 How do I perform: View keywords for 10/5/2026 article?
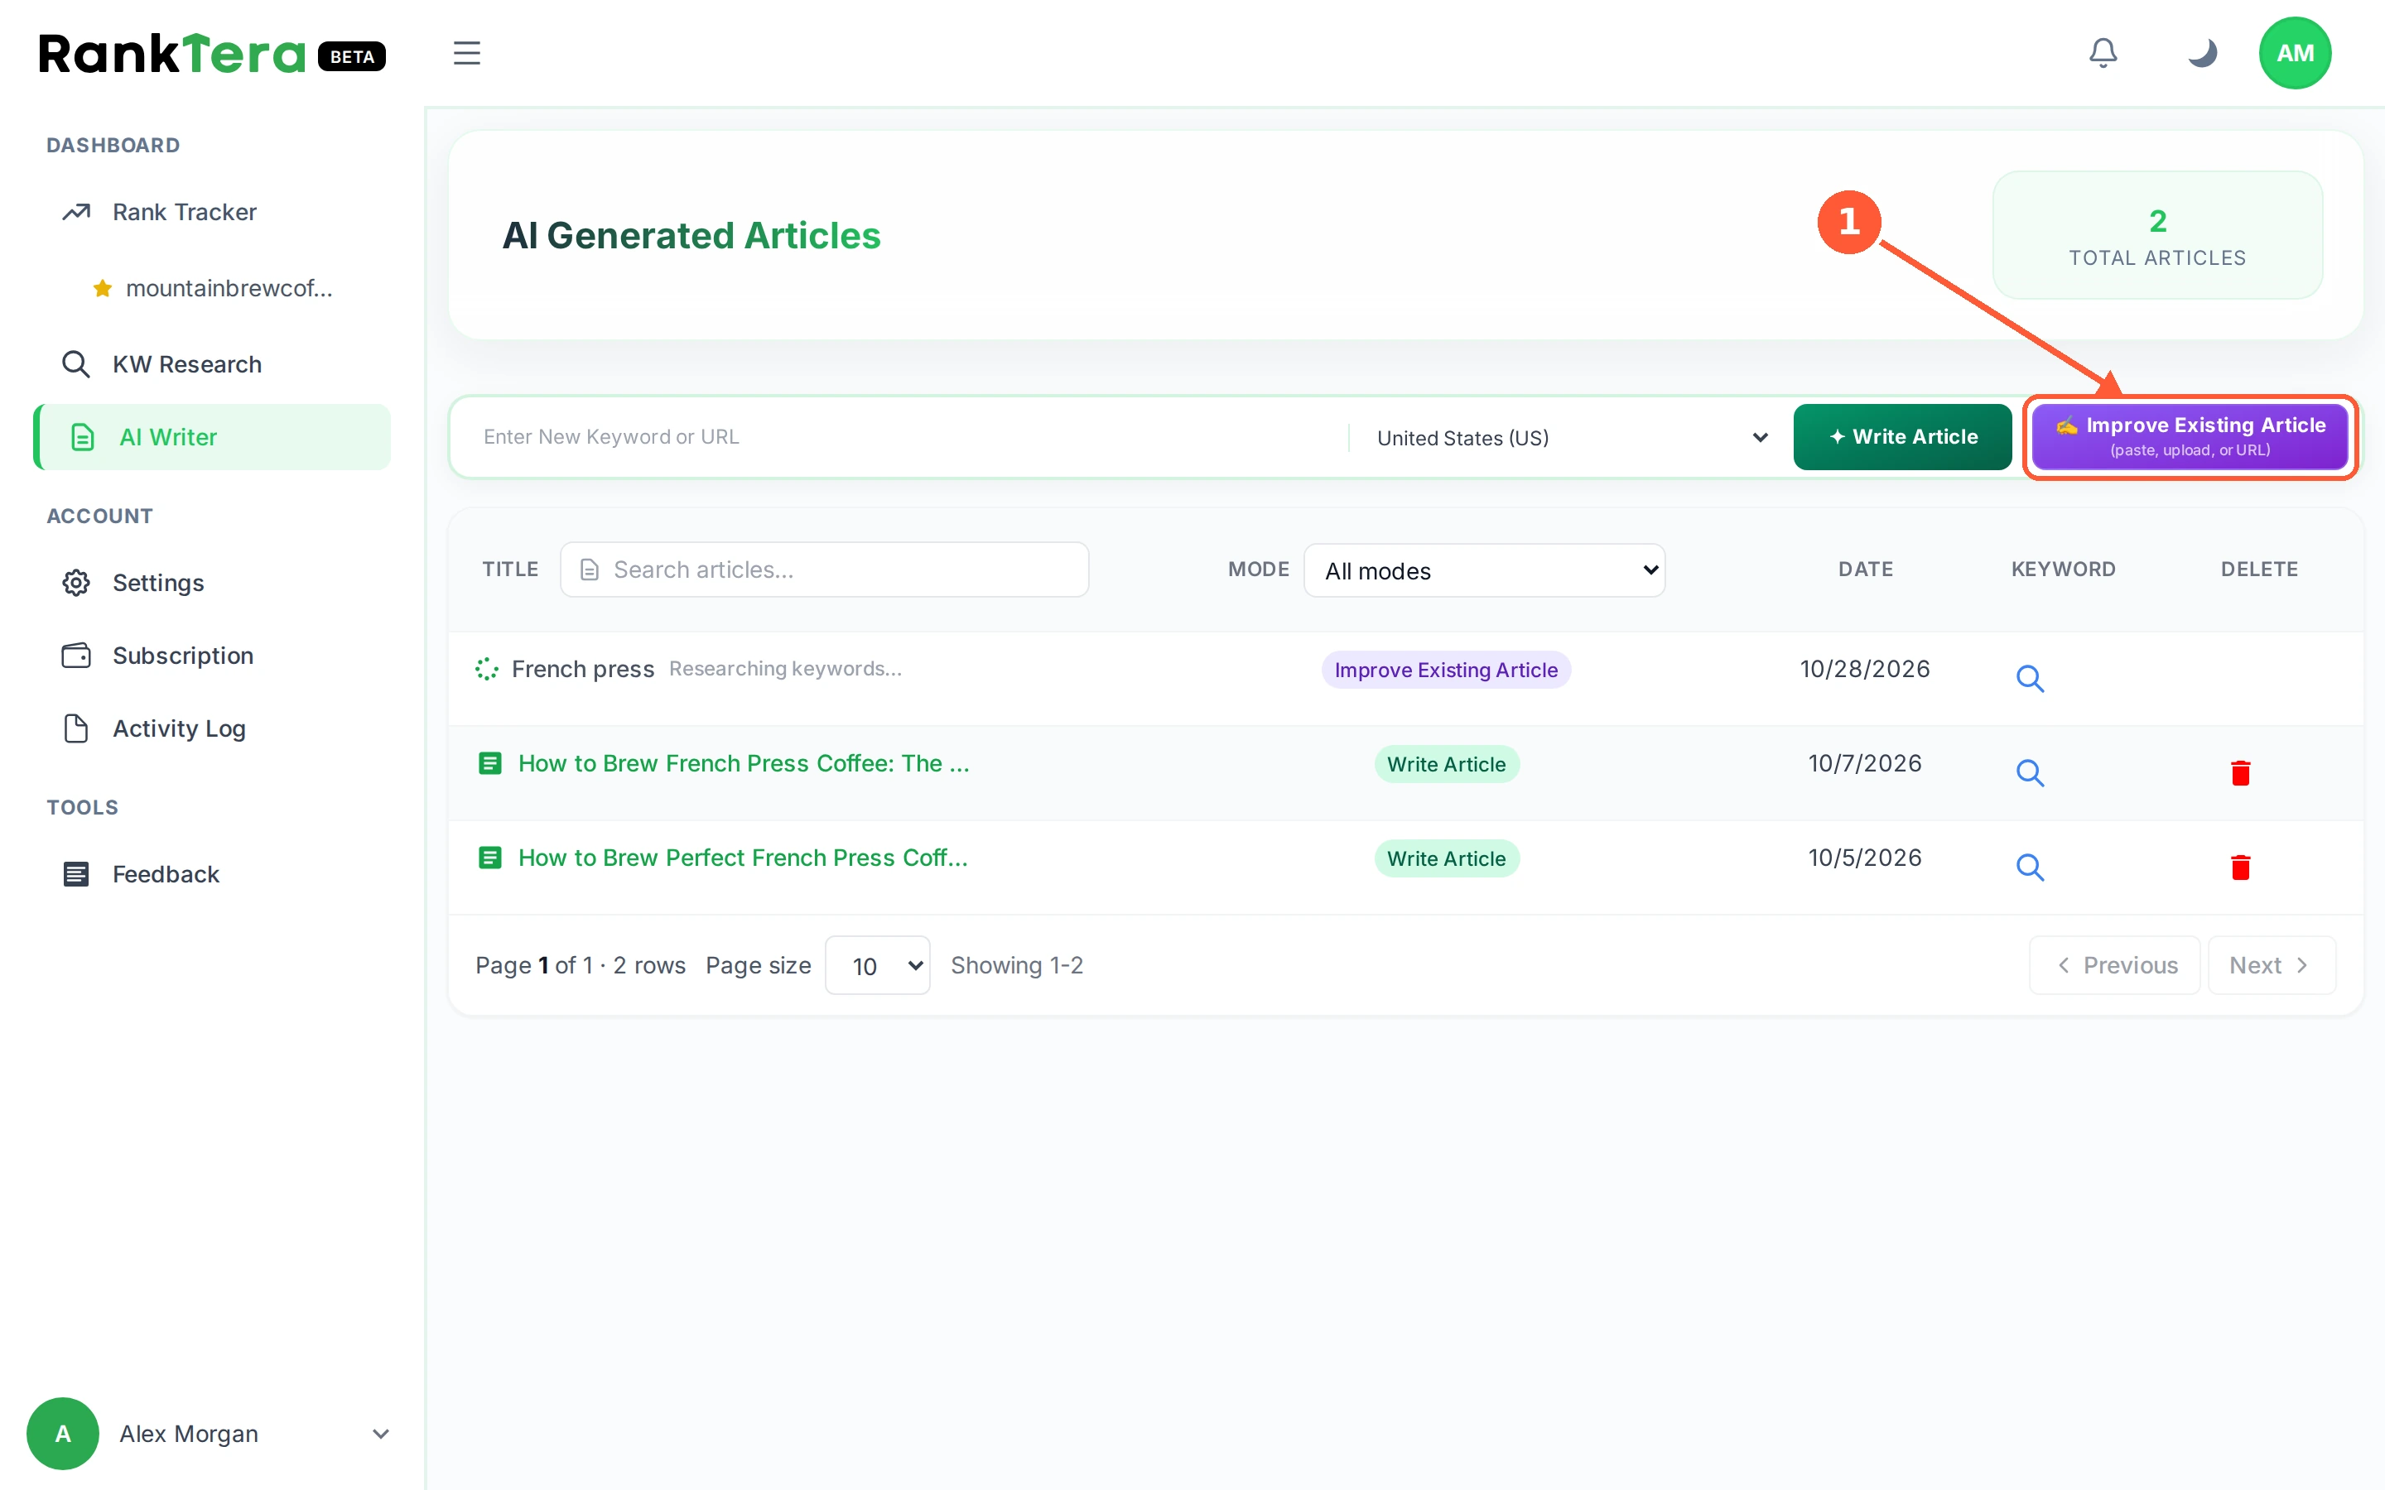pyautogui.click(x=2029, y=868)
